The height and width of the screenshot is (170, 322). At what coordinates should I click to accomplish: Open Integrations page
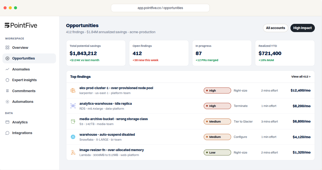[29, 133]
